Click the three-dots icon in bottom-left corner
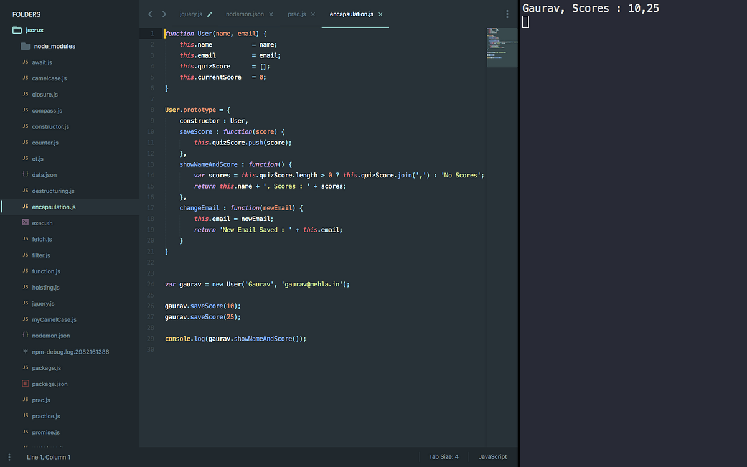The image size is (747, 467). 9,456
